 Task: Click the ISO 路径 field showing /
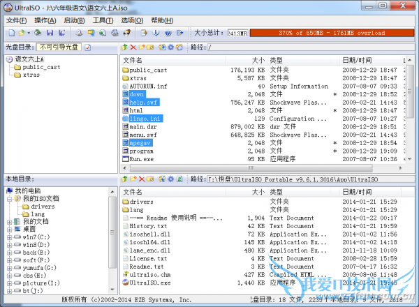pyautogui.click(x=311, y=47)
